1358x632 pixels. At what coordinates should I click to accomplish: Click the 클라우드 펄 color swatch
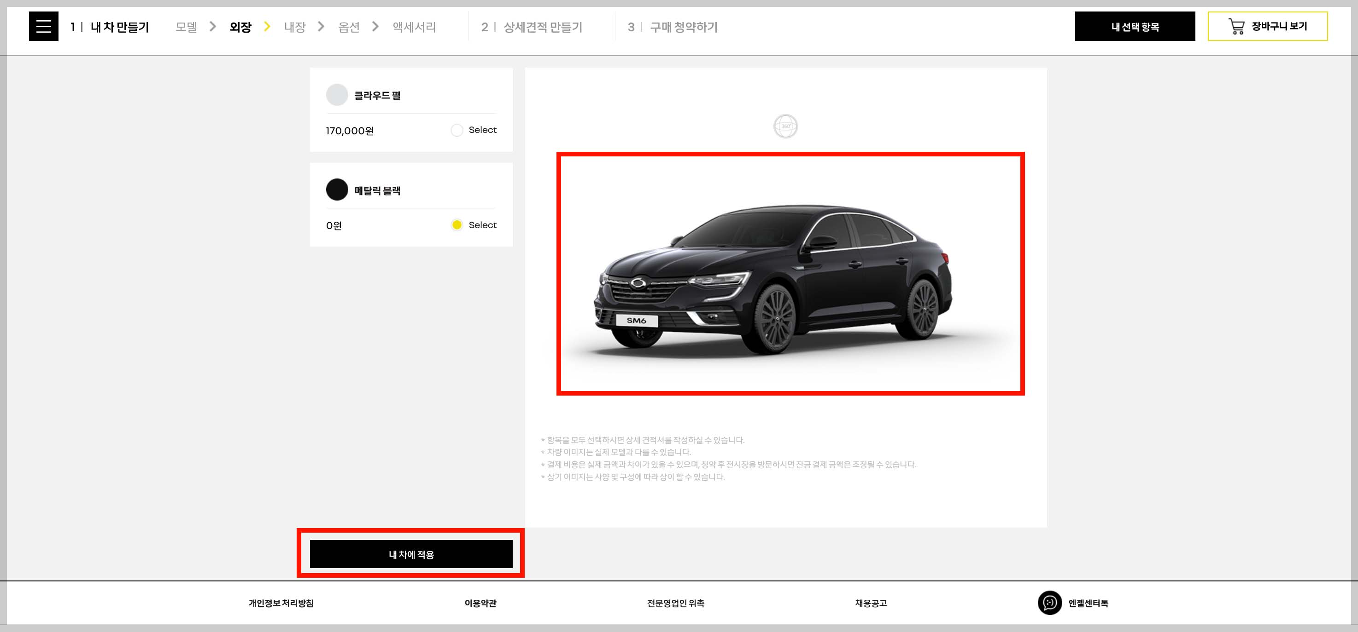pos(337,95)
